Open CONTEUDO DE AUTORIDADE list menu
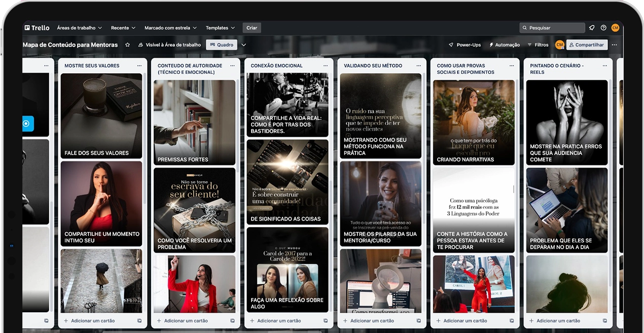This screenshot has height=333, width=644. [232, 66]
